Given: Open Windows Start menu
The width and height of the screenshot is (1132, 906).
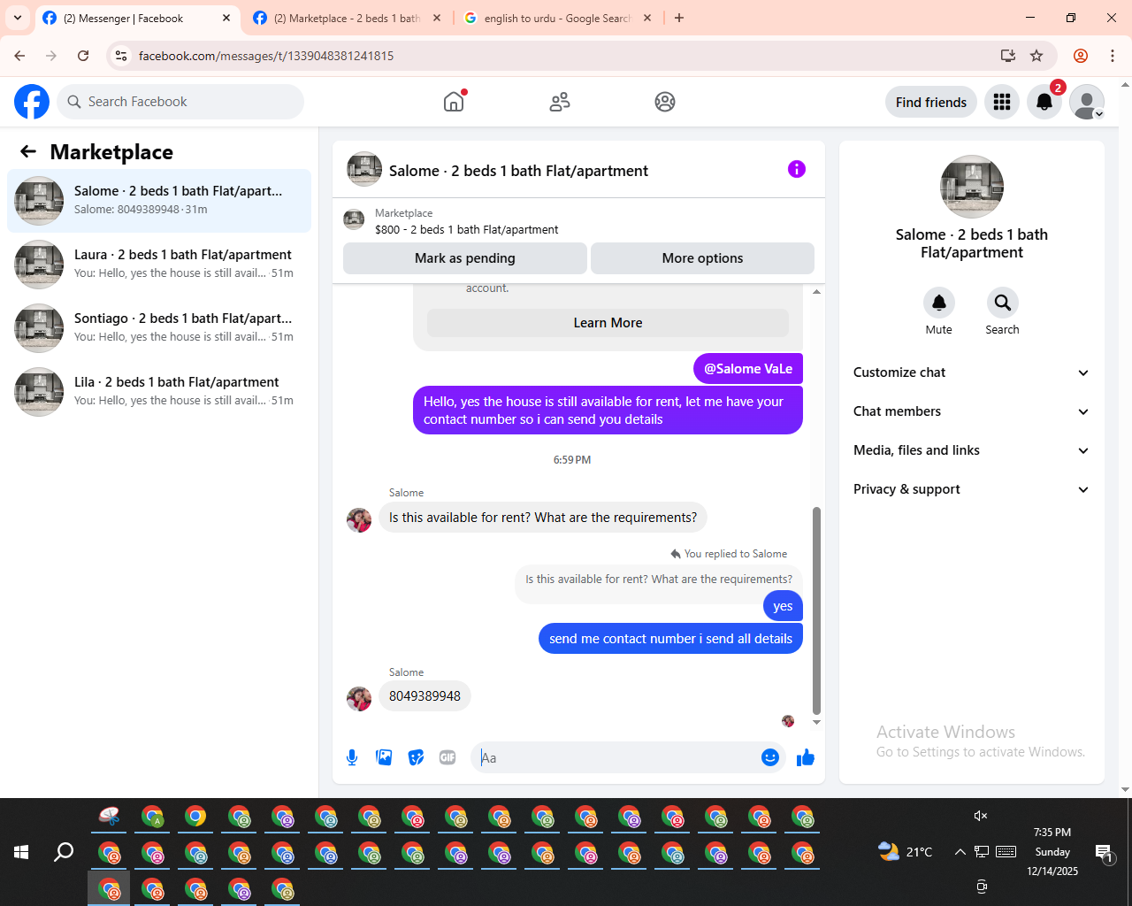Looking at the screenshot, I should click(21, 852).
